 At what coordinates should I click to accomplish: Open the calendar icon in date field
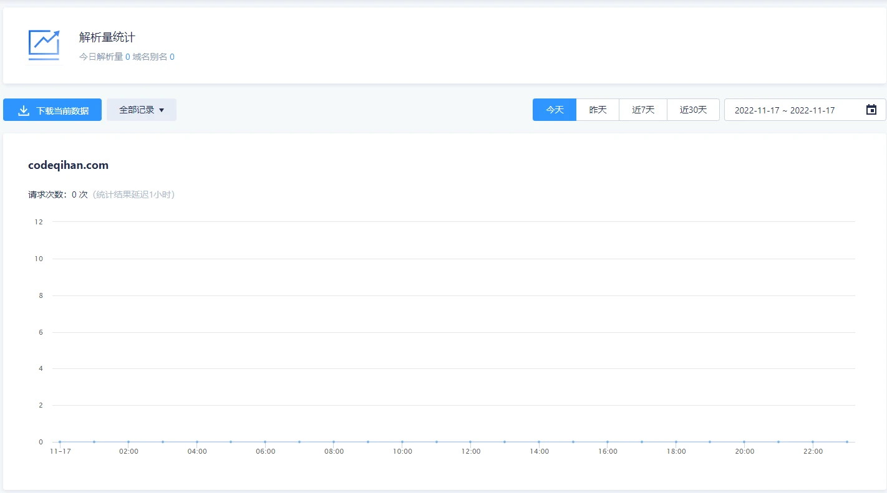(x=871, y=110)
